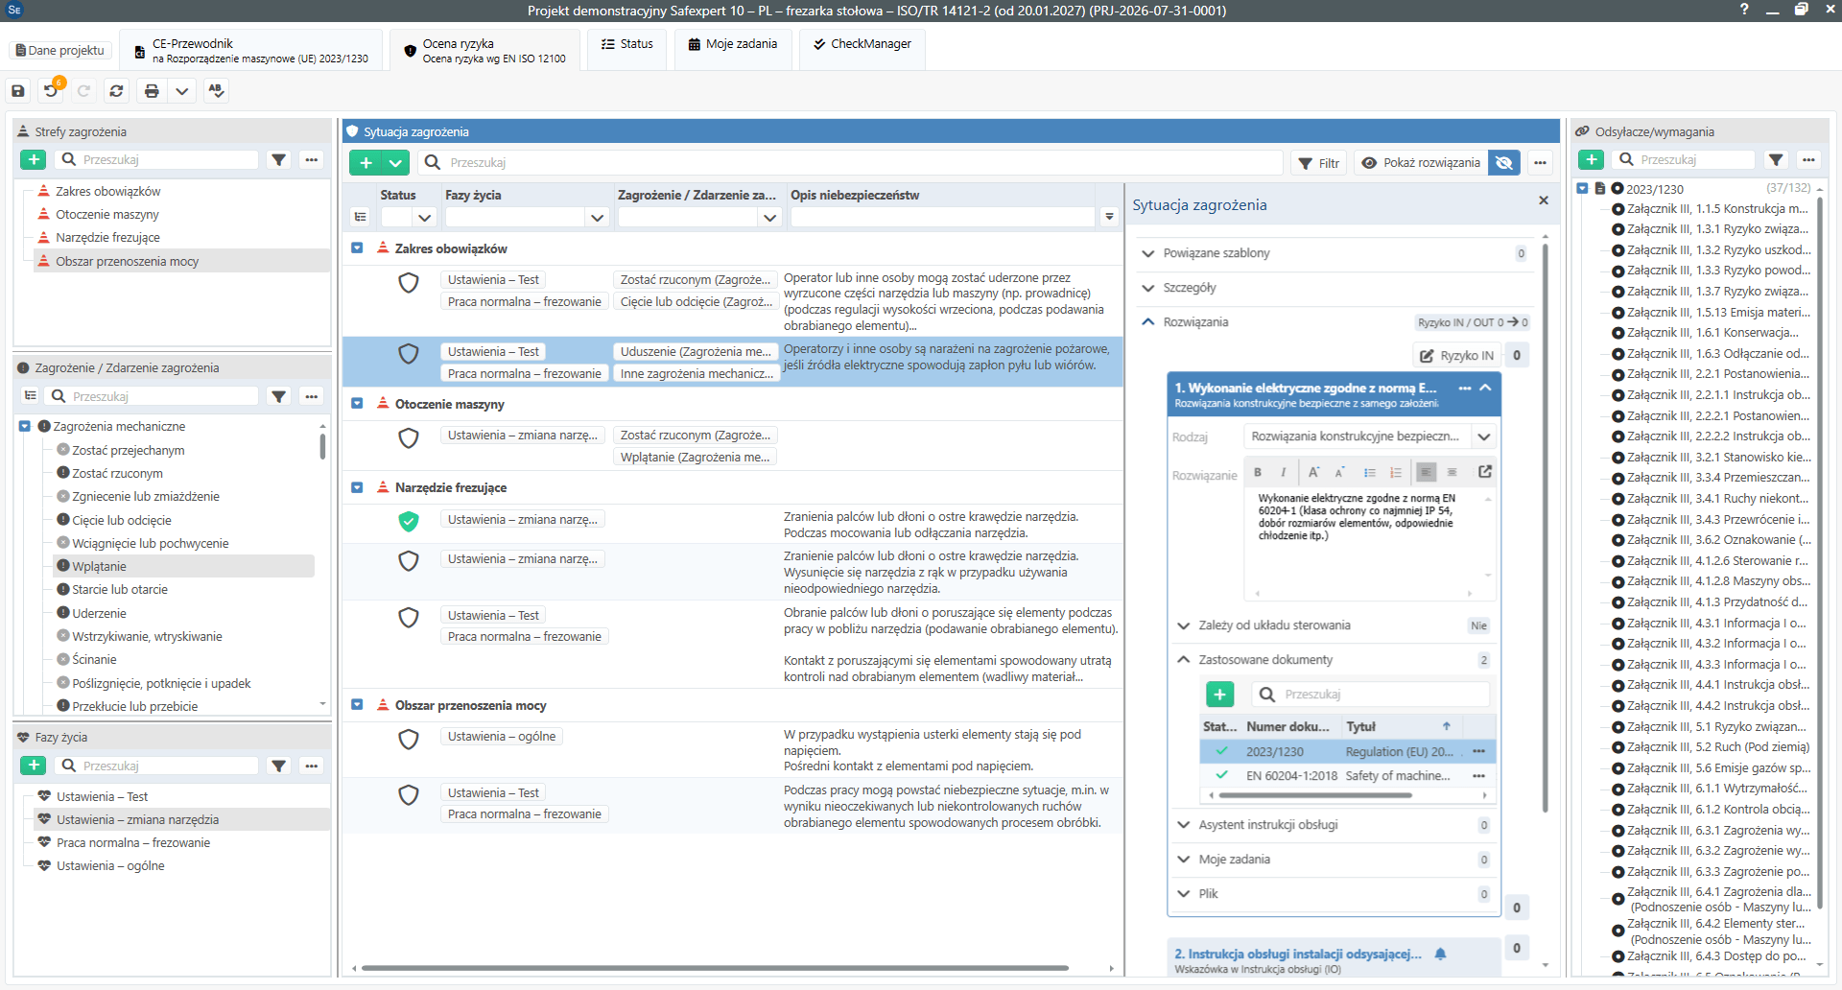The image size is (1842, 990).
Task: Click the refresh icon in toolbar
Action: click(117, 91)
